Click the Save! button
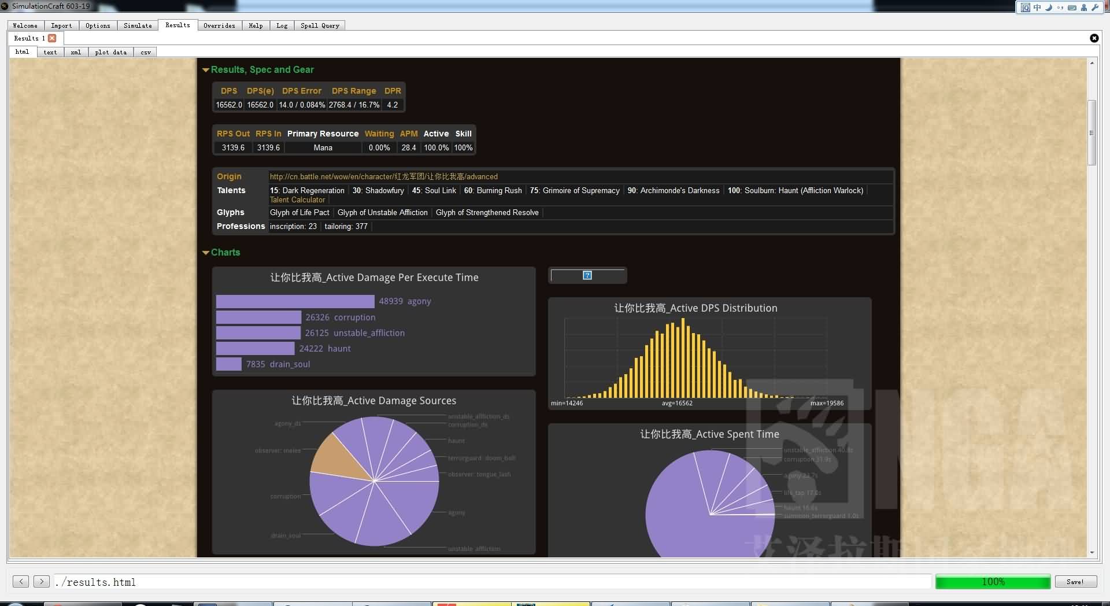The height and width of the screenshot is (606, 1110). coord(1075,582)
